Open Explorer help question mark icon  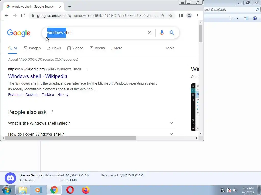pyautogui.click(x=255, y=18)
